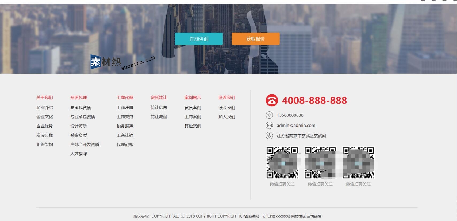Open the 工商代理 footer heading

pos(125,98)
